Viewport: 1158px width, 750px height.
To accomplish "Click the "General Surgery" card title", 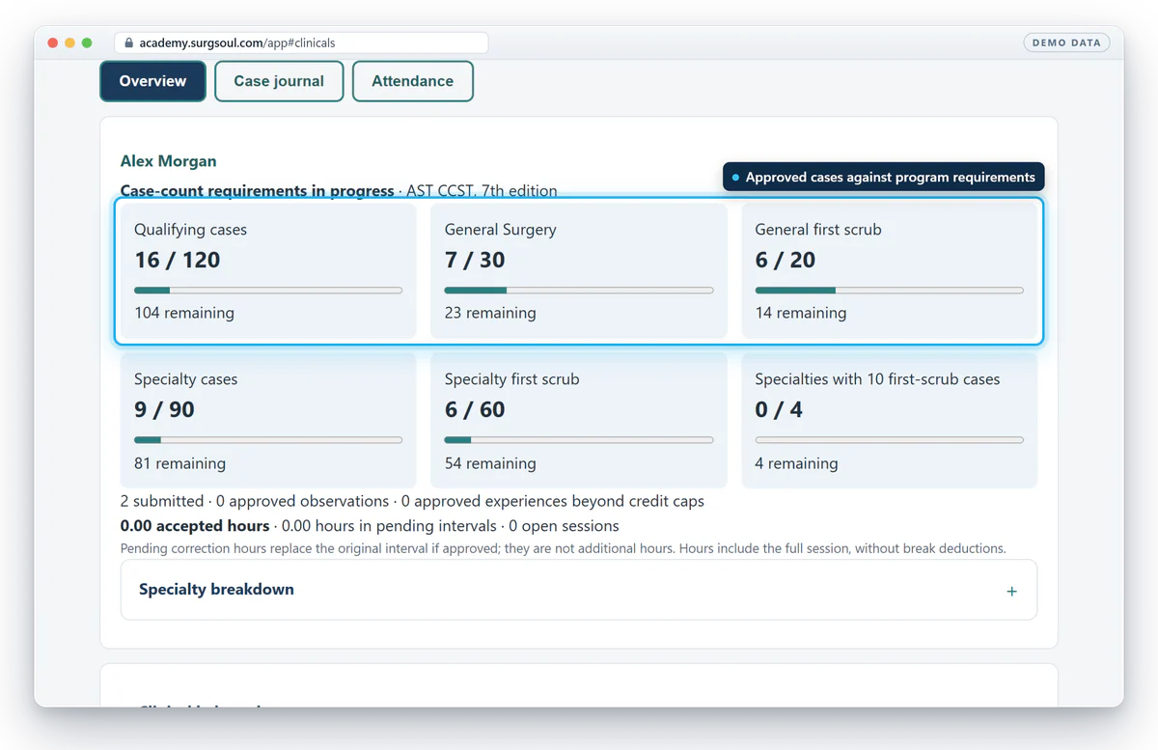I will 500,230.
